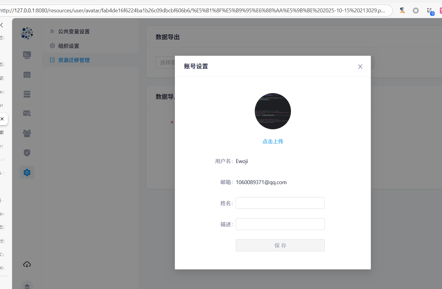Open the permissions shield icon
This screenshot has height=289, width=442.
pyautogui.click(x=27, y=153)
